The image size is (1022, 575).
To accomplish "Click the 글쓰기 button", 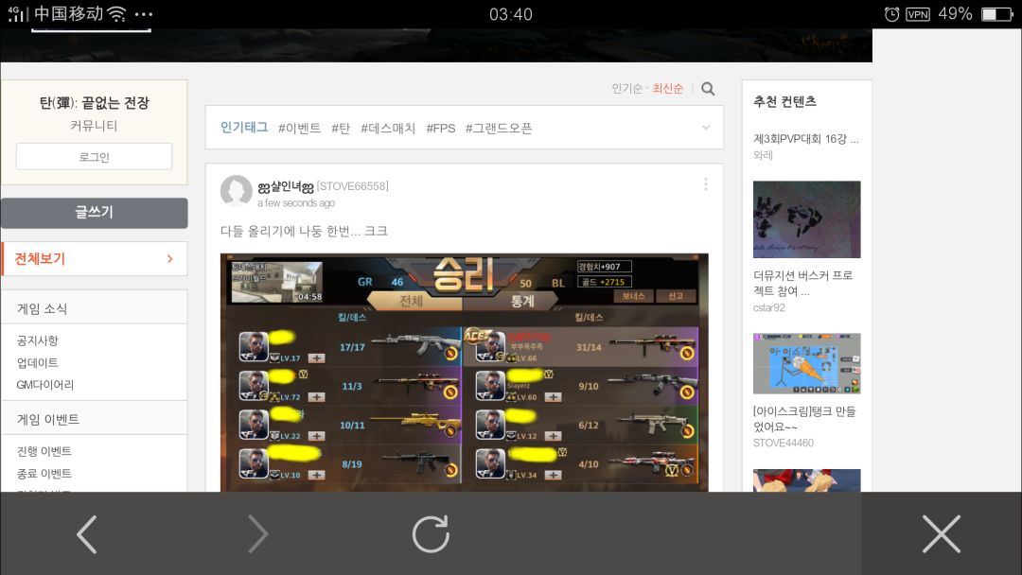I will click(95, 212).
